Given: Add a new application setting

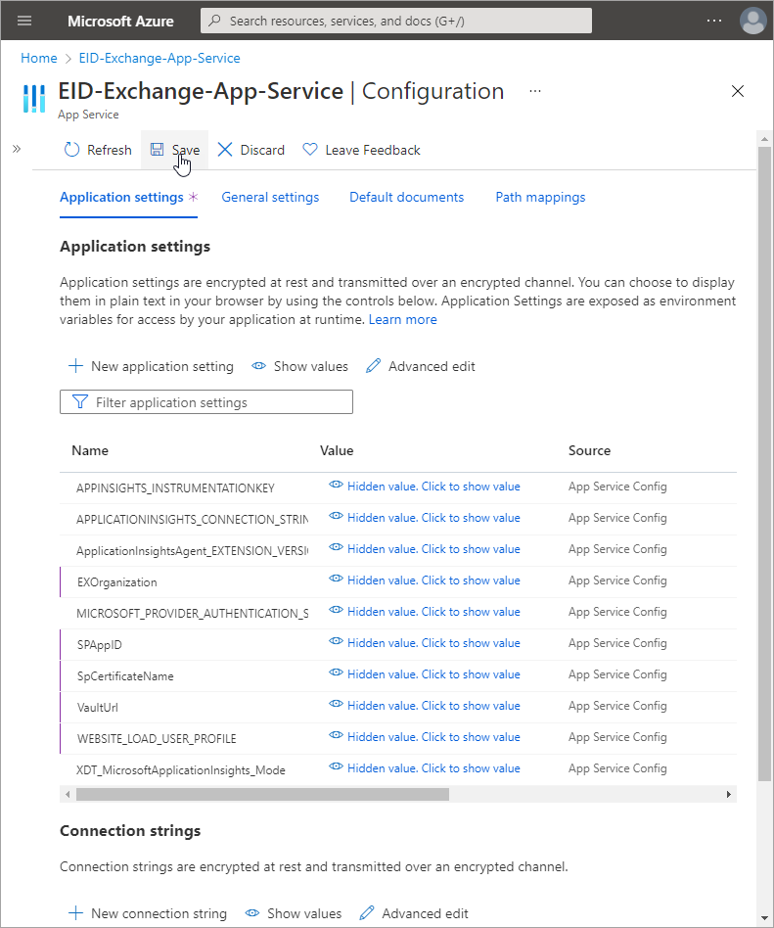Looking at the screenshot, I should coord(152,366).
